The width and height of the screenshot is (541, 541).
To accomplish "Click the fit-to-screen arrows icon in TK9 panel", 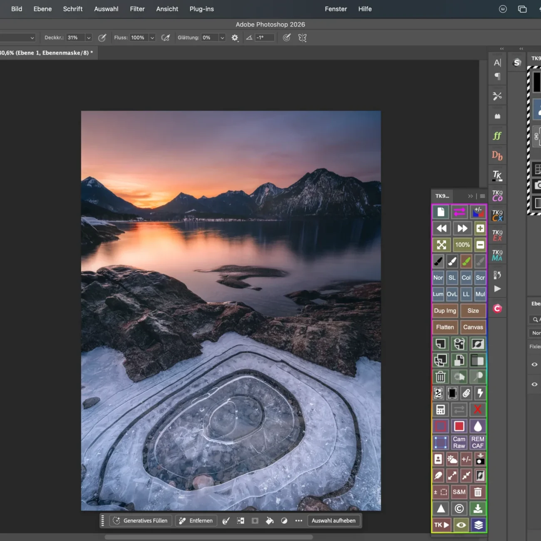I will pyautogui.click(x=441, y=245).
